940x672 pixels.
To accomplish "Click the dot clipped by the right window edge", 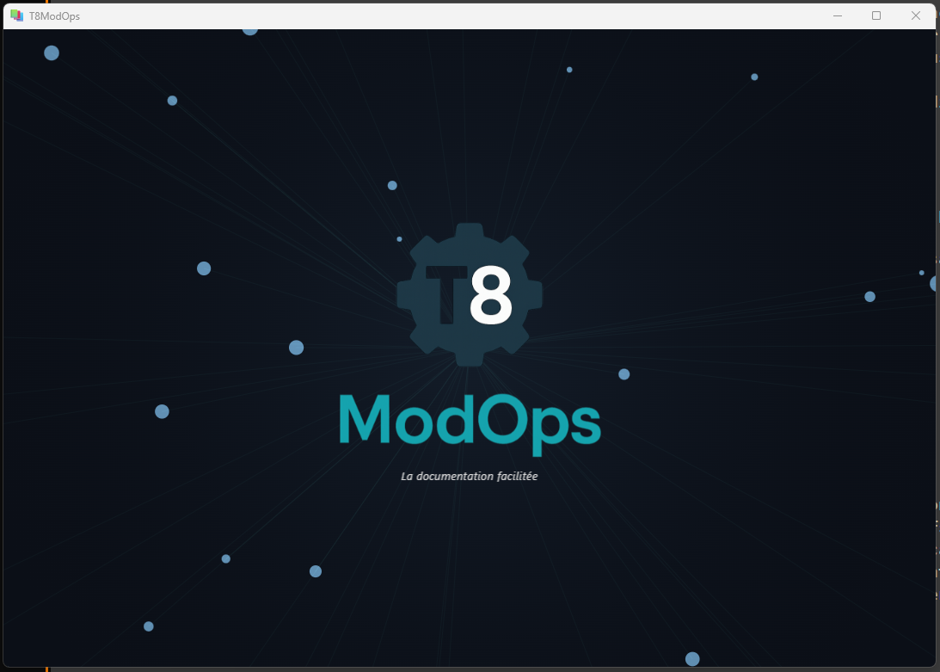I will [x=934, y=284].
